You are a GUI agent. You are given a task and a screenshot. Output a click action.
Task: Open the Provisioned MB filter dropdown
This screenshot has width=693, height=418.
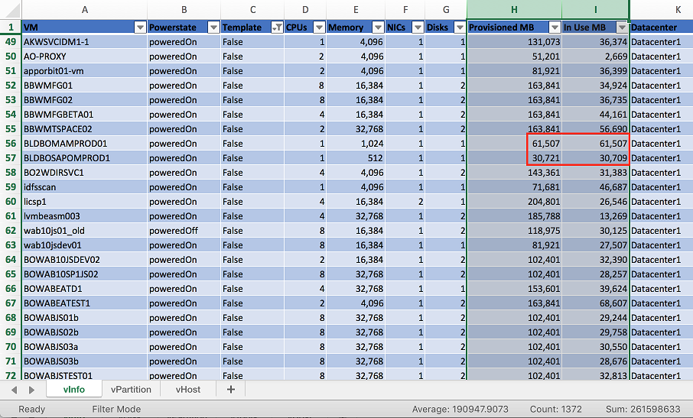point(555,28)
